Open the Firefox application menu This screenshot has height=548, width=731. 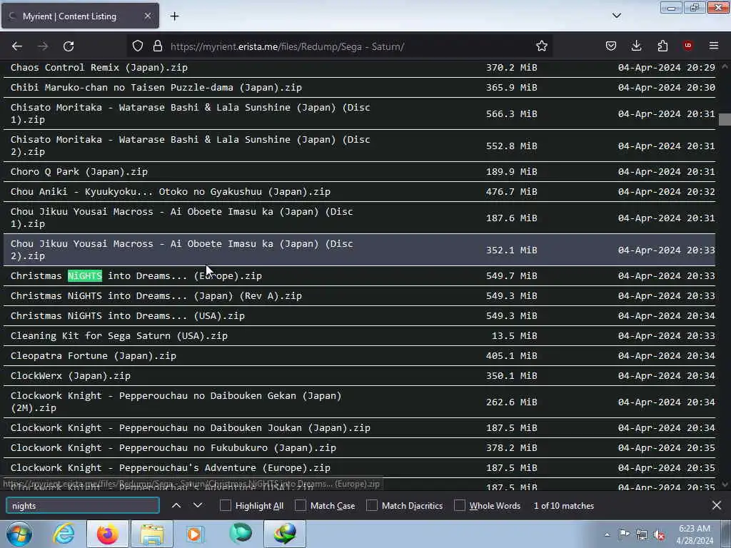click(x=714, y=46)
